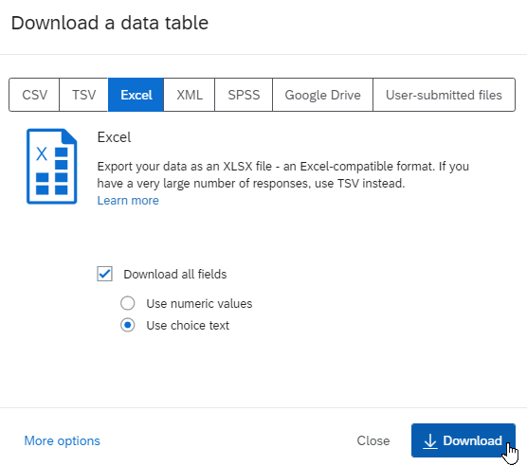Select the Use numeric values option

[128, 303]
